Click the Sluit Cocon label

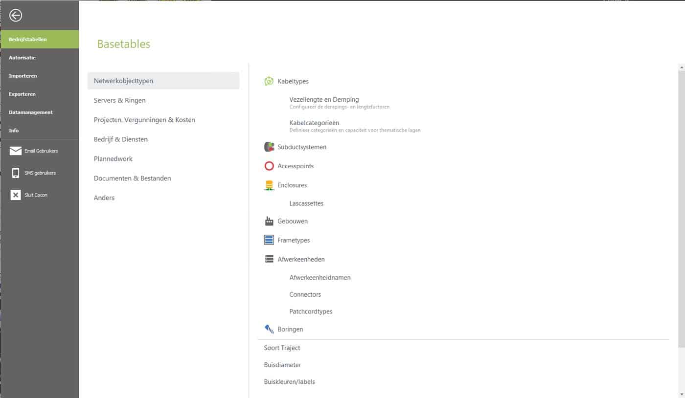point(36,195)
